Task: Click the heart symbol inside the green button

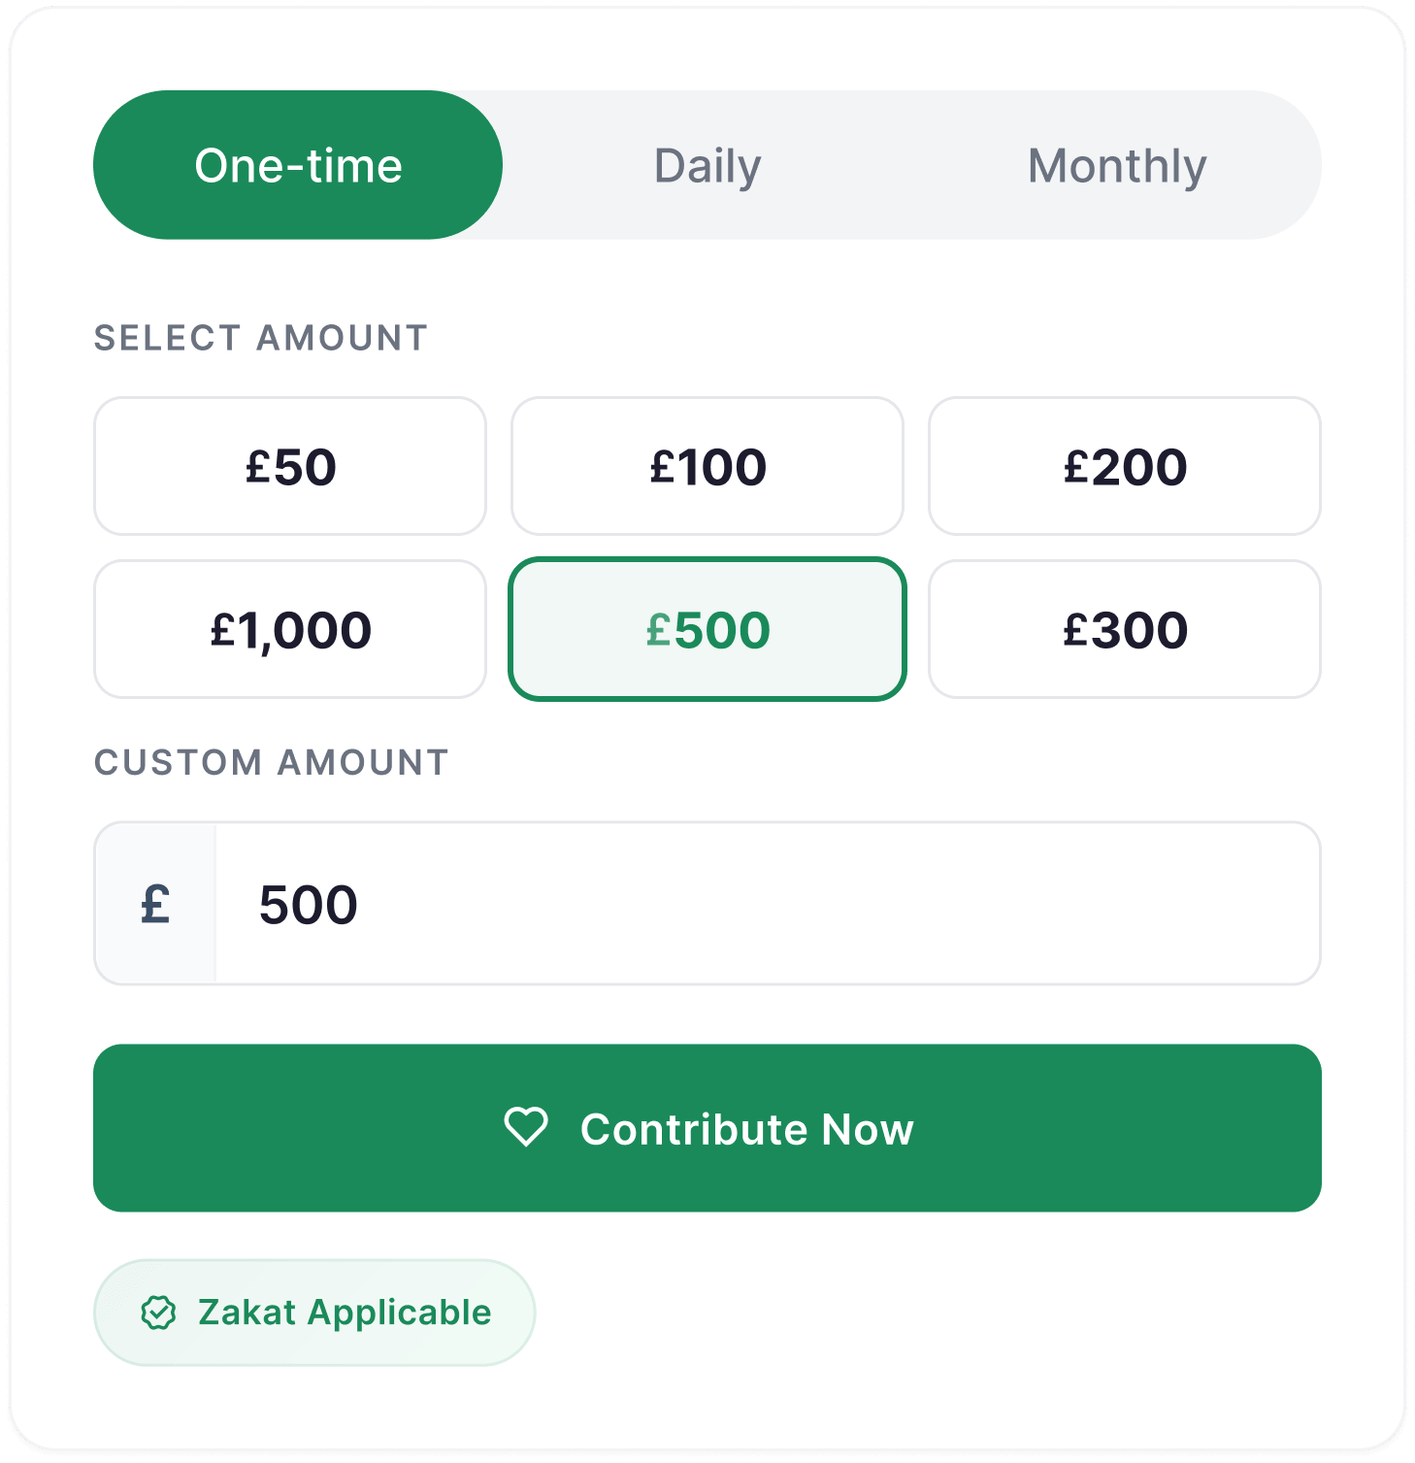Action: pyautogui.click(x=527, y=1127)
